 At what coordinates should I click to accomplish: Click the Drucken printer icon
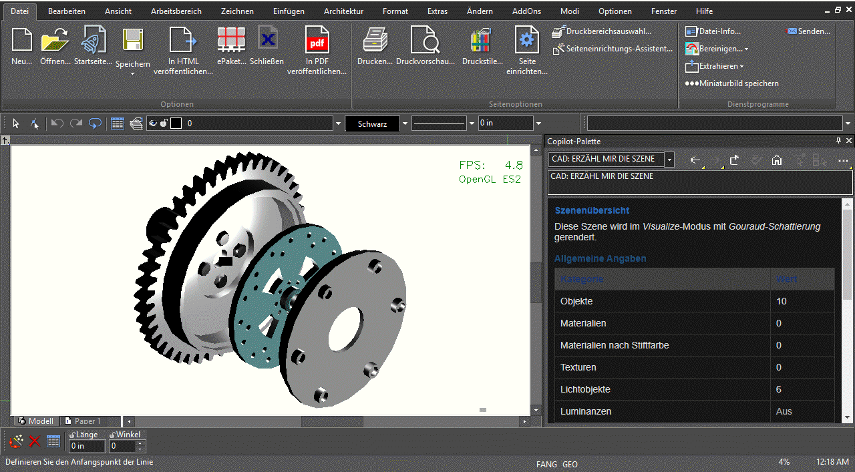coord(375,39)
